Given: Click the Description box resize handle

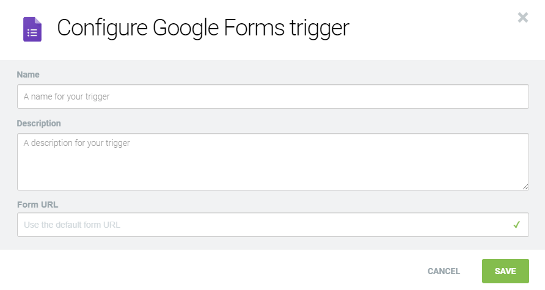Looking at the screenshot, I should click(x=525, y=186).
